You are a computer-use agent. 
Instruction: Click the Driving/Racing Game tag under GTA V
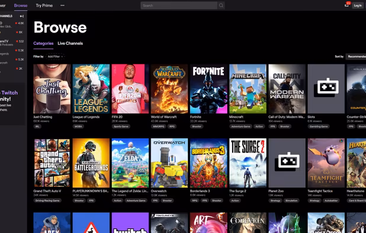click(47, 200)
